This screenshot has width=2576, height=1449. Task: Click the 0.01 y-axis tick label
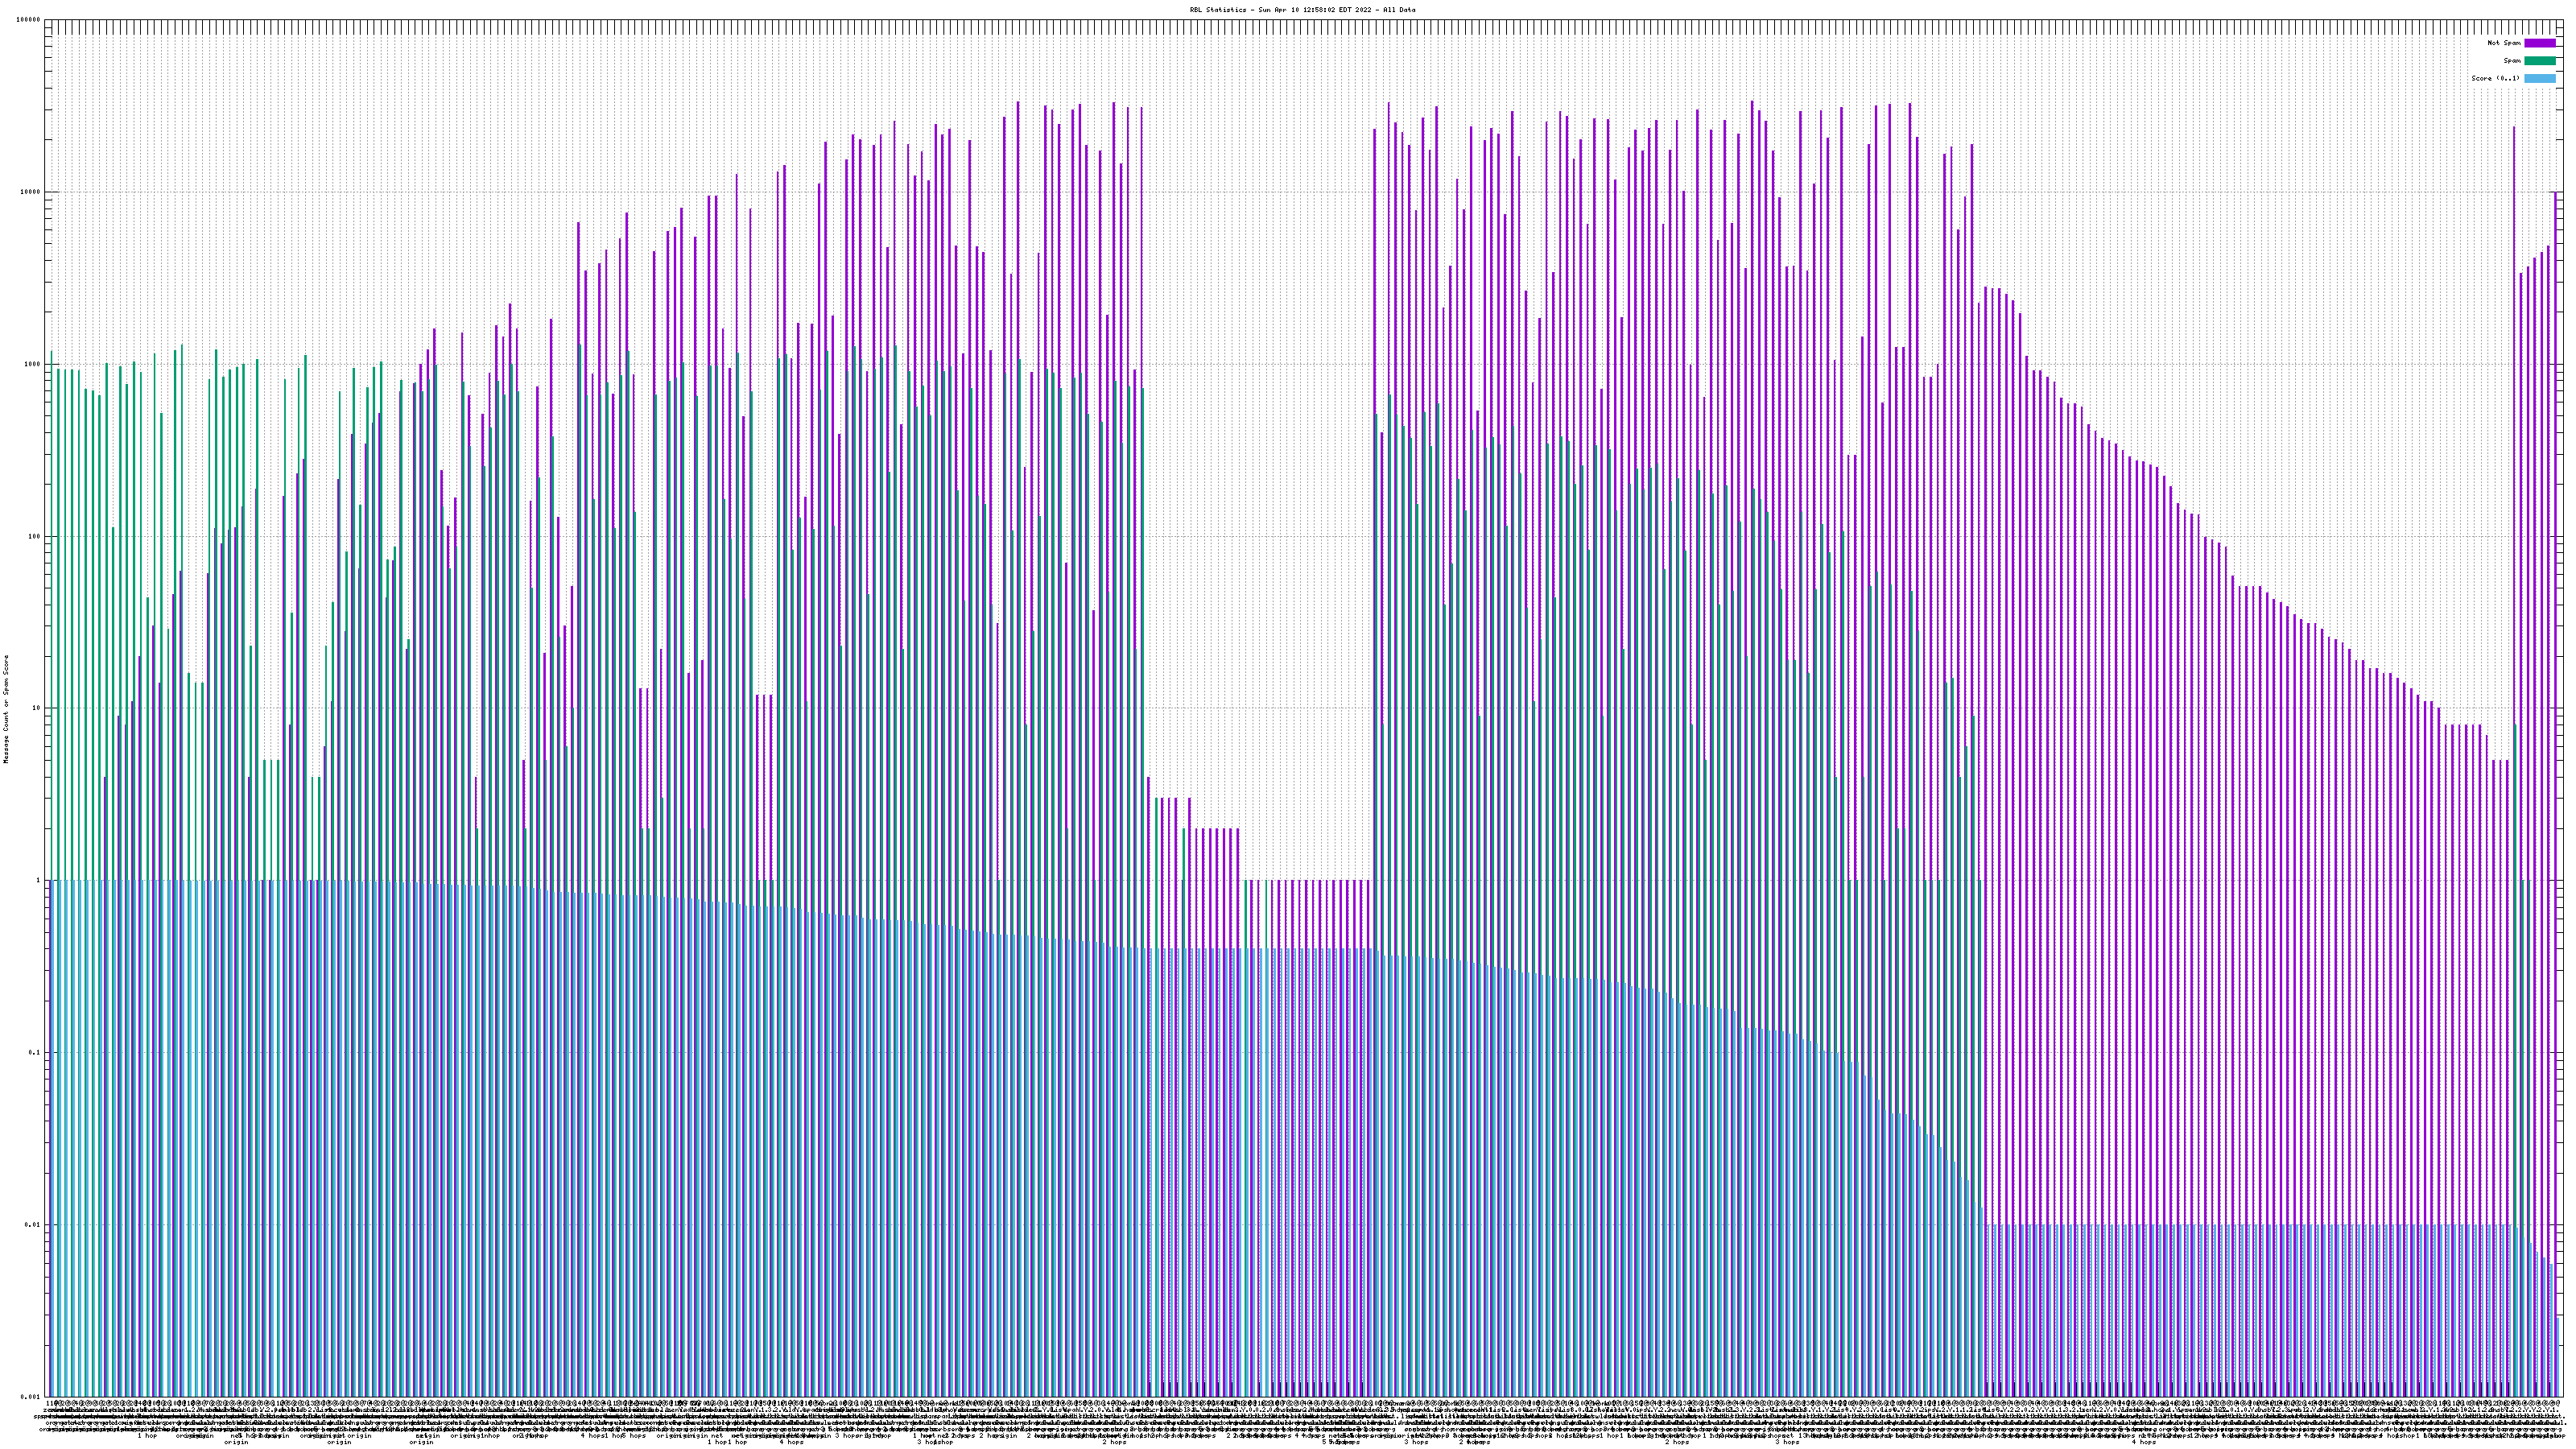click(34, 1224)
